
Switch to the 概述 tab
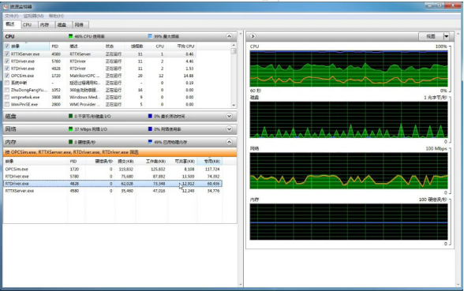pyautogui.click(x=11, y=24)
